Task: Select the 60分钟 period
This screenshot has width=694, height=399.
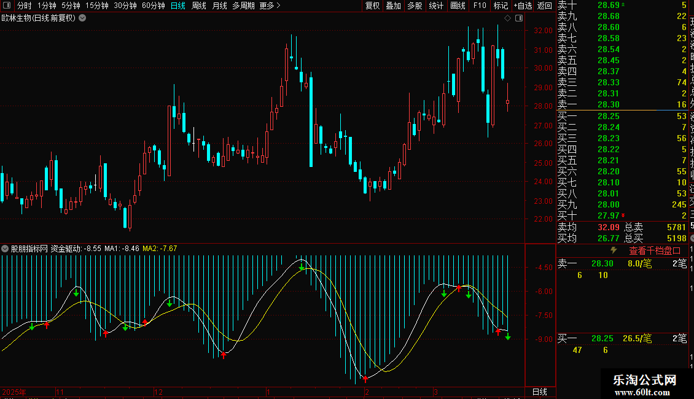Action: point(154,6)
